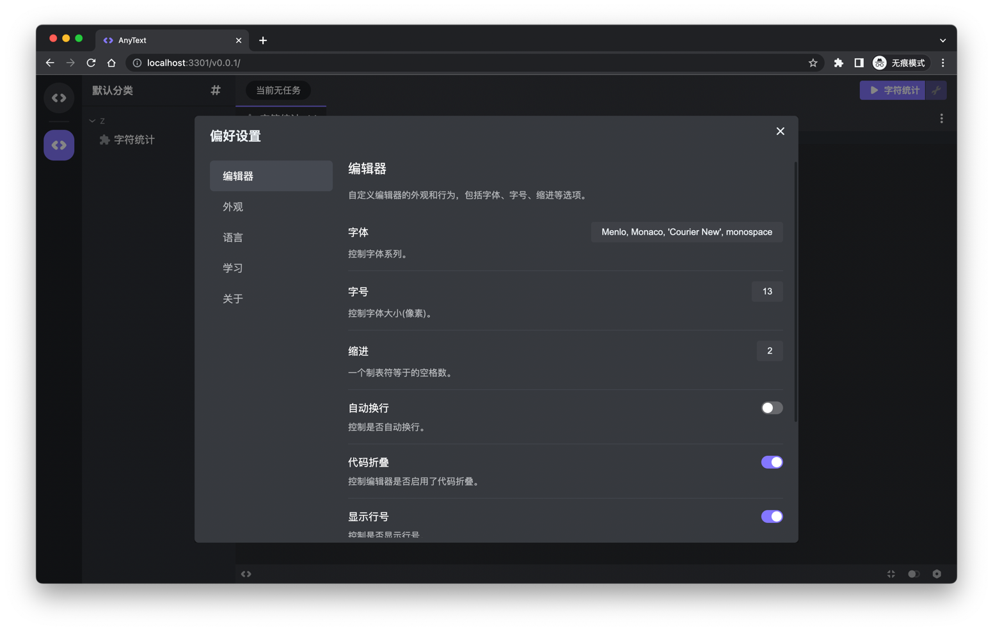
Task: Click the 当前无任务 status pill
Action: (278, 90)
